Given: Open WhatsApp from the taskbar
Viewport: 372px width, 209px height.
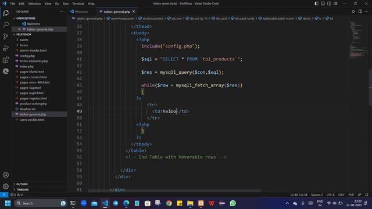Looking at the screenshot, I should click(233, 203).
